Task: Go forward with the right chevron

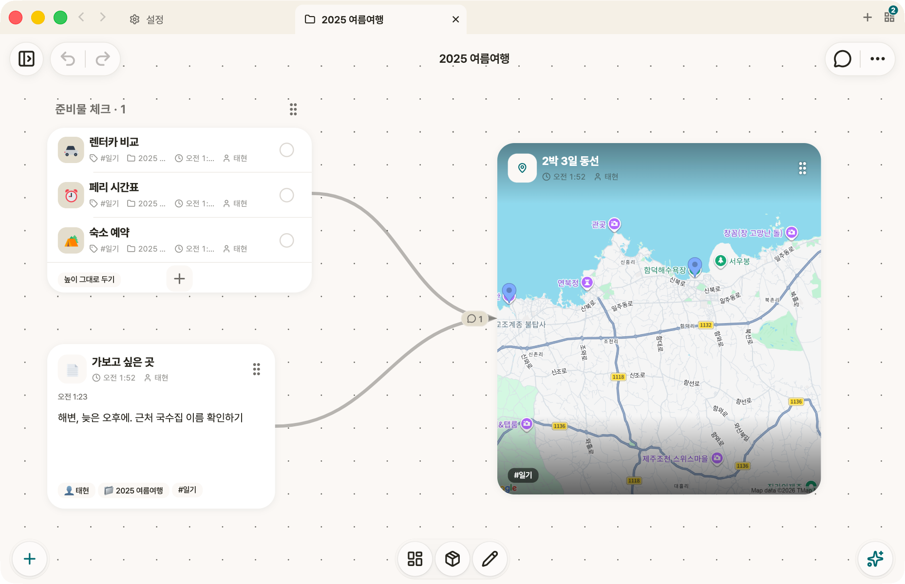Action: coord(102,18)
